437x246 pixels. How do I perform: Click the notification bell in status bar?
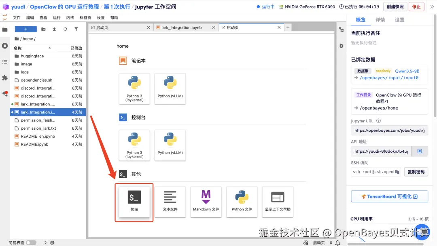(337, 243)
